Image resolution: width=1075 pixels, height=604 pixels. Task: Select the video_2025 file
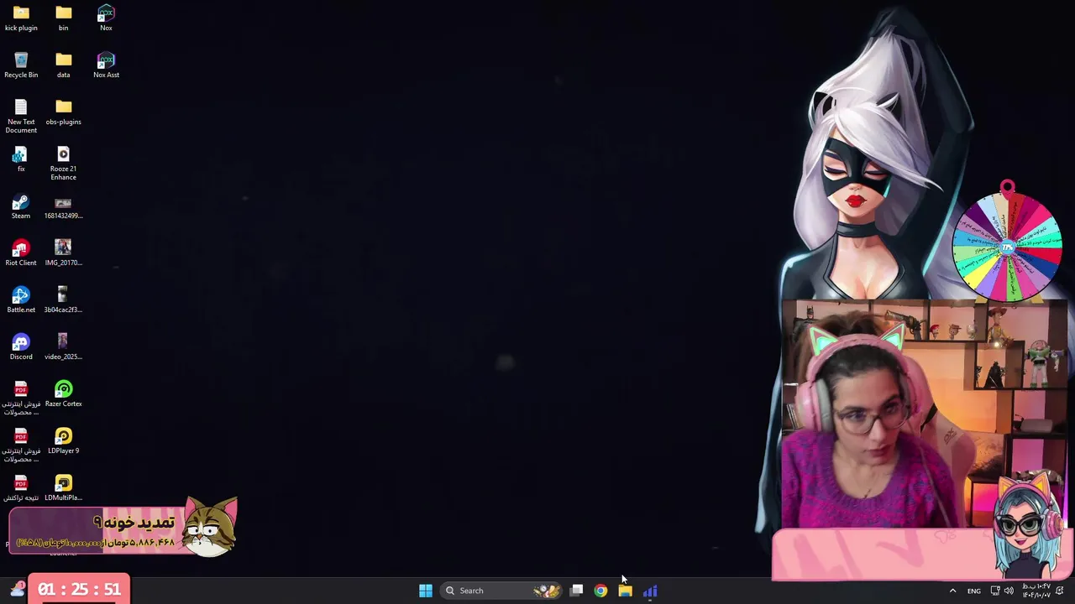(63, 347)
